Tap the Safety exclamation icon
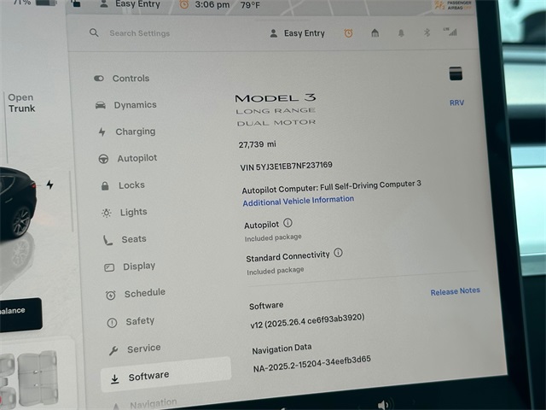This screenshot has height=410, width=546. point(112,323)
